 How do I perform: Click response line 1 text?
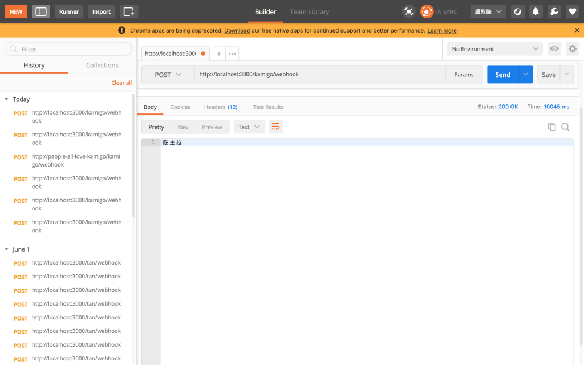coord(172,142)
